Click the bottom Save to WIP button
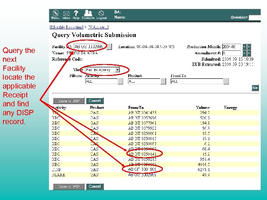This screenshot has height=200, width=267. tap(69, 187)
